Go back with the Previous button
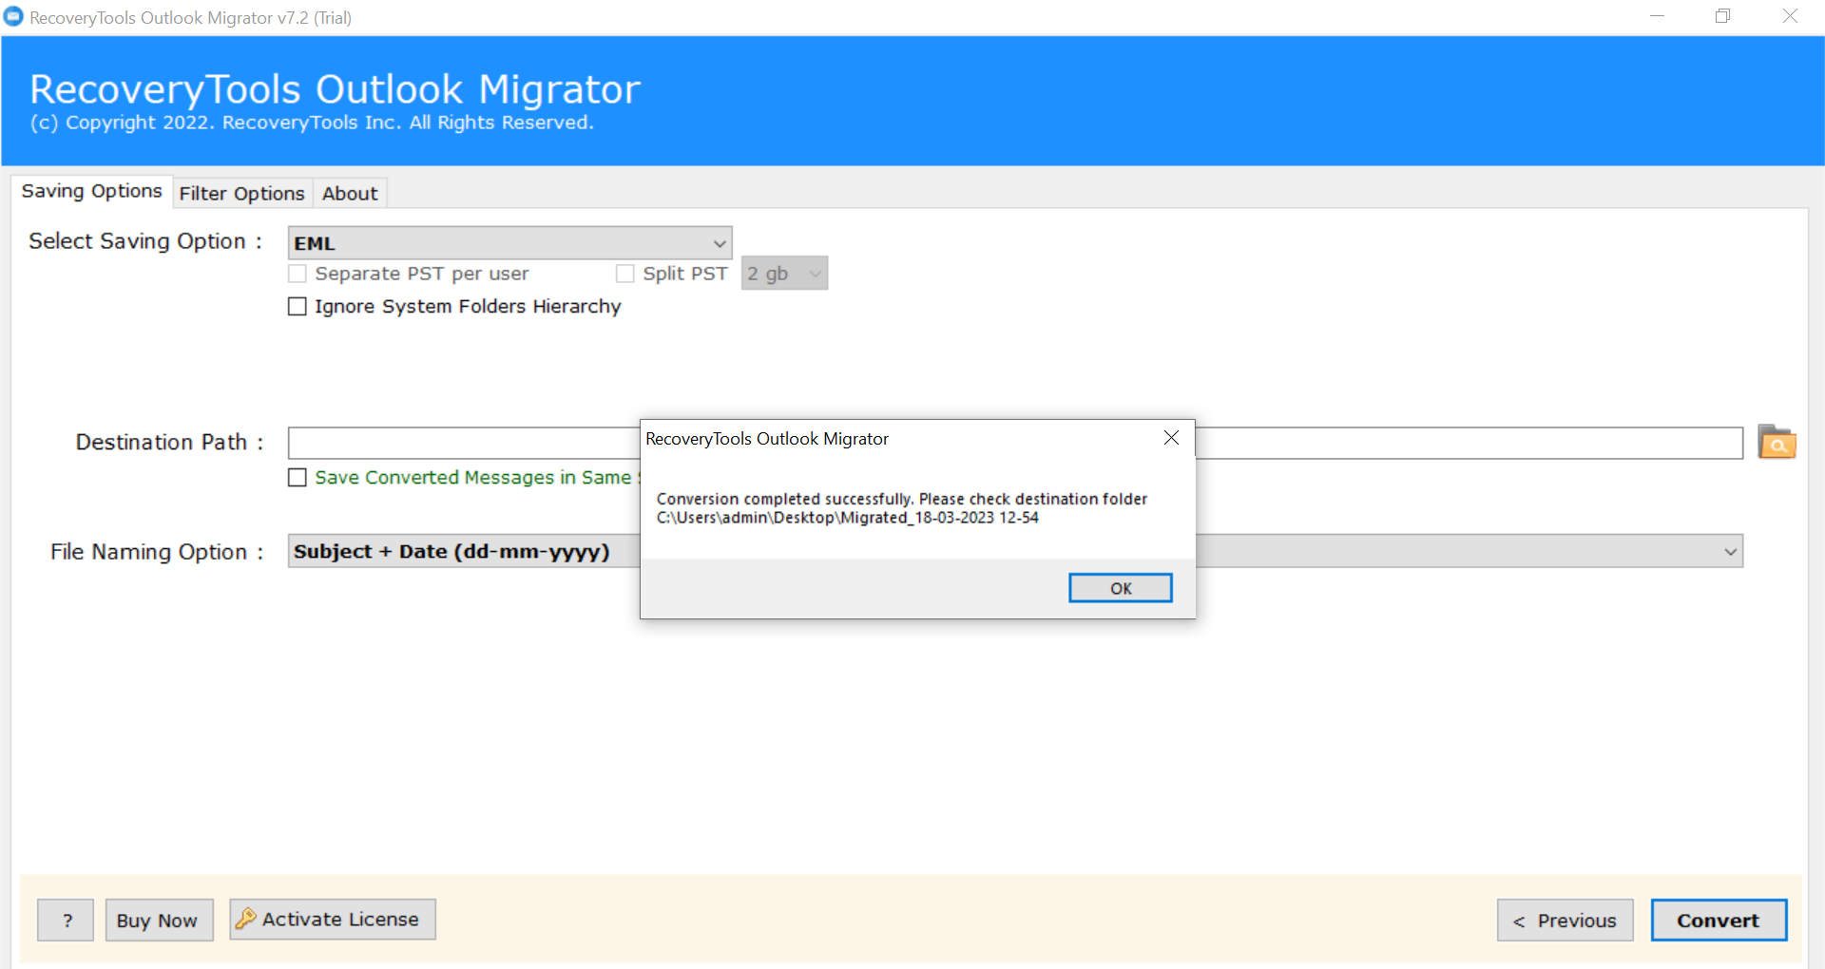This screenshot has width=1825, height=969. tap(1565, 920)
